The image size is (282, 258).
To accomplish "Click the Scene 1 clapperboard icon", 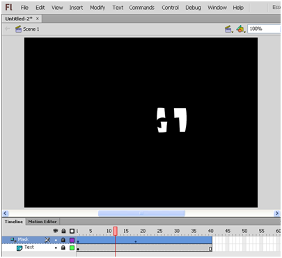I will pos(18,29).
